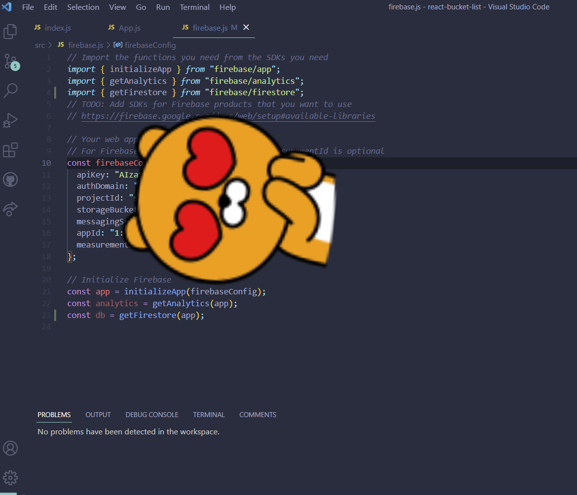Click line number 23 in gutter

(x=46, y=315)
